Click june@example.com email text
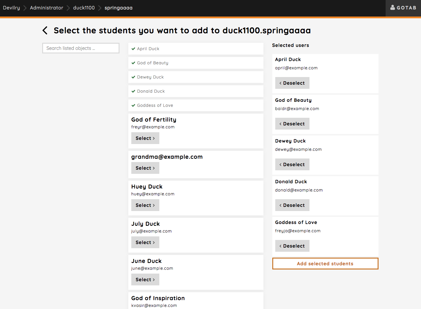 (152, 268)
